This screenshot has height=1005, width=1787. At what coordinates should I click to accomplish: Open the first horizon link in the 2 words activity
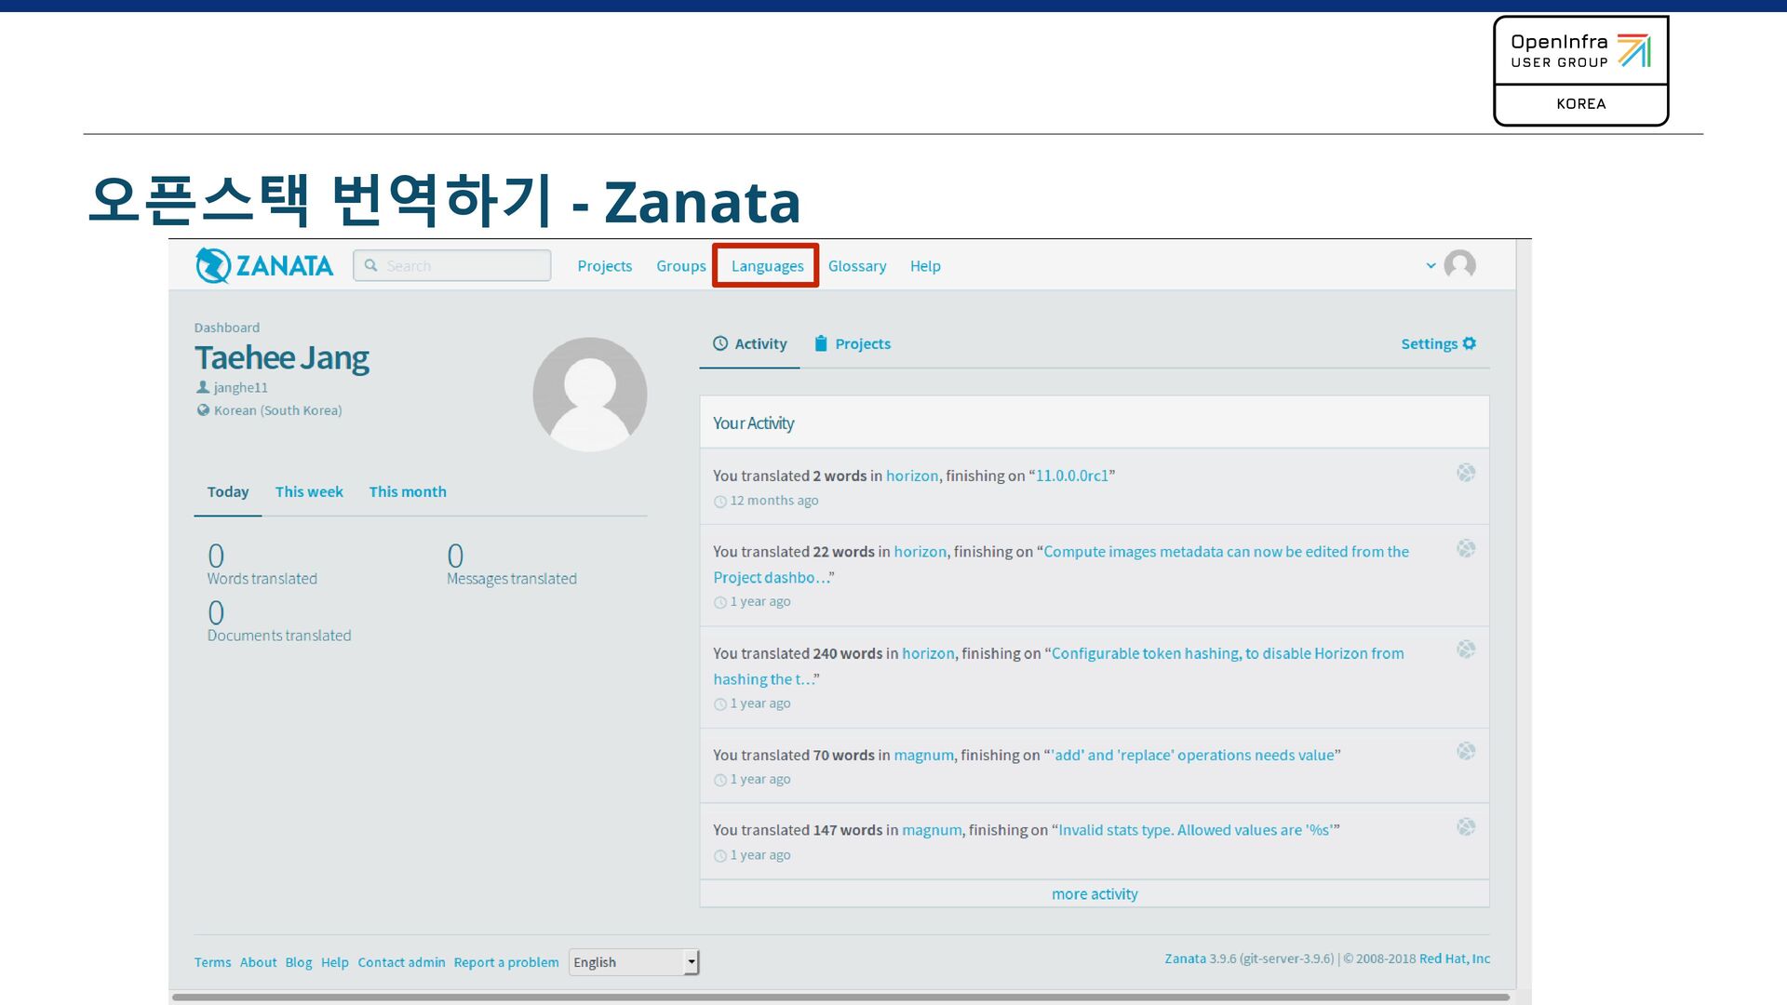(x=912, y=476)
